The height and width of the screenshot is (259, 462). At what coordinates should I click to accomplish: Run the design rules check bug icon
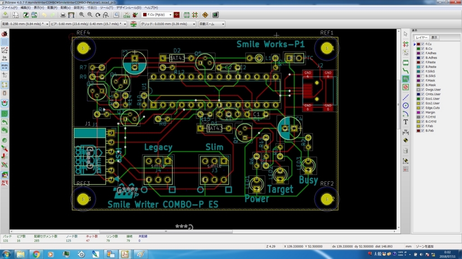tap(135, 15)
